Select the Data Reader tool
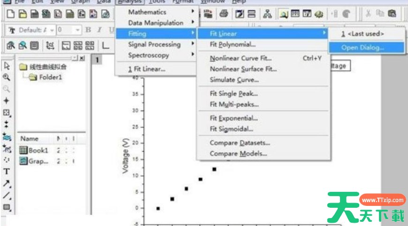The width and height of the screenshot is (408, 226). tap(7, 113)
